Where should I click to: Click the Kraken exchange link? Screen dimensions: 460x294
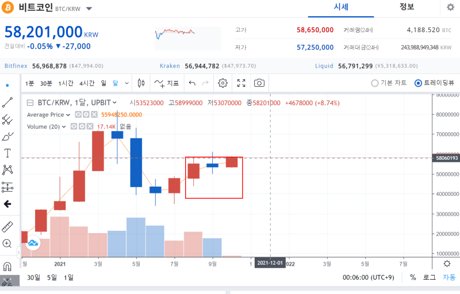[170, 66]
